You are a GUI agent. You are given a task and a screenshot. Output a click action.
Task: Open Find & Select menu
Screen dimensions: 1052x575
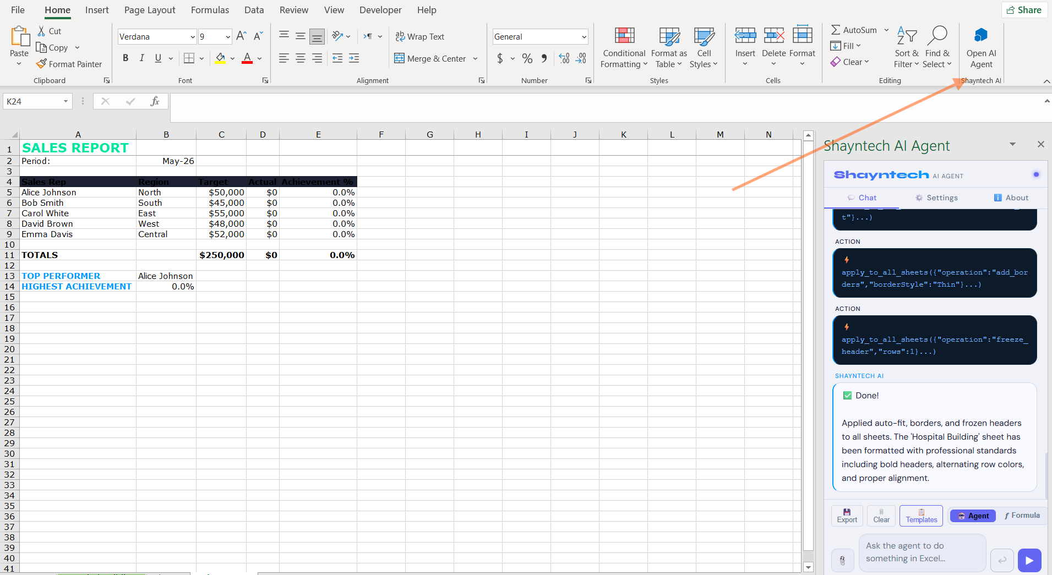coord(937,47)
